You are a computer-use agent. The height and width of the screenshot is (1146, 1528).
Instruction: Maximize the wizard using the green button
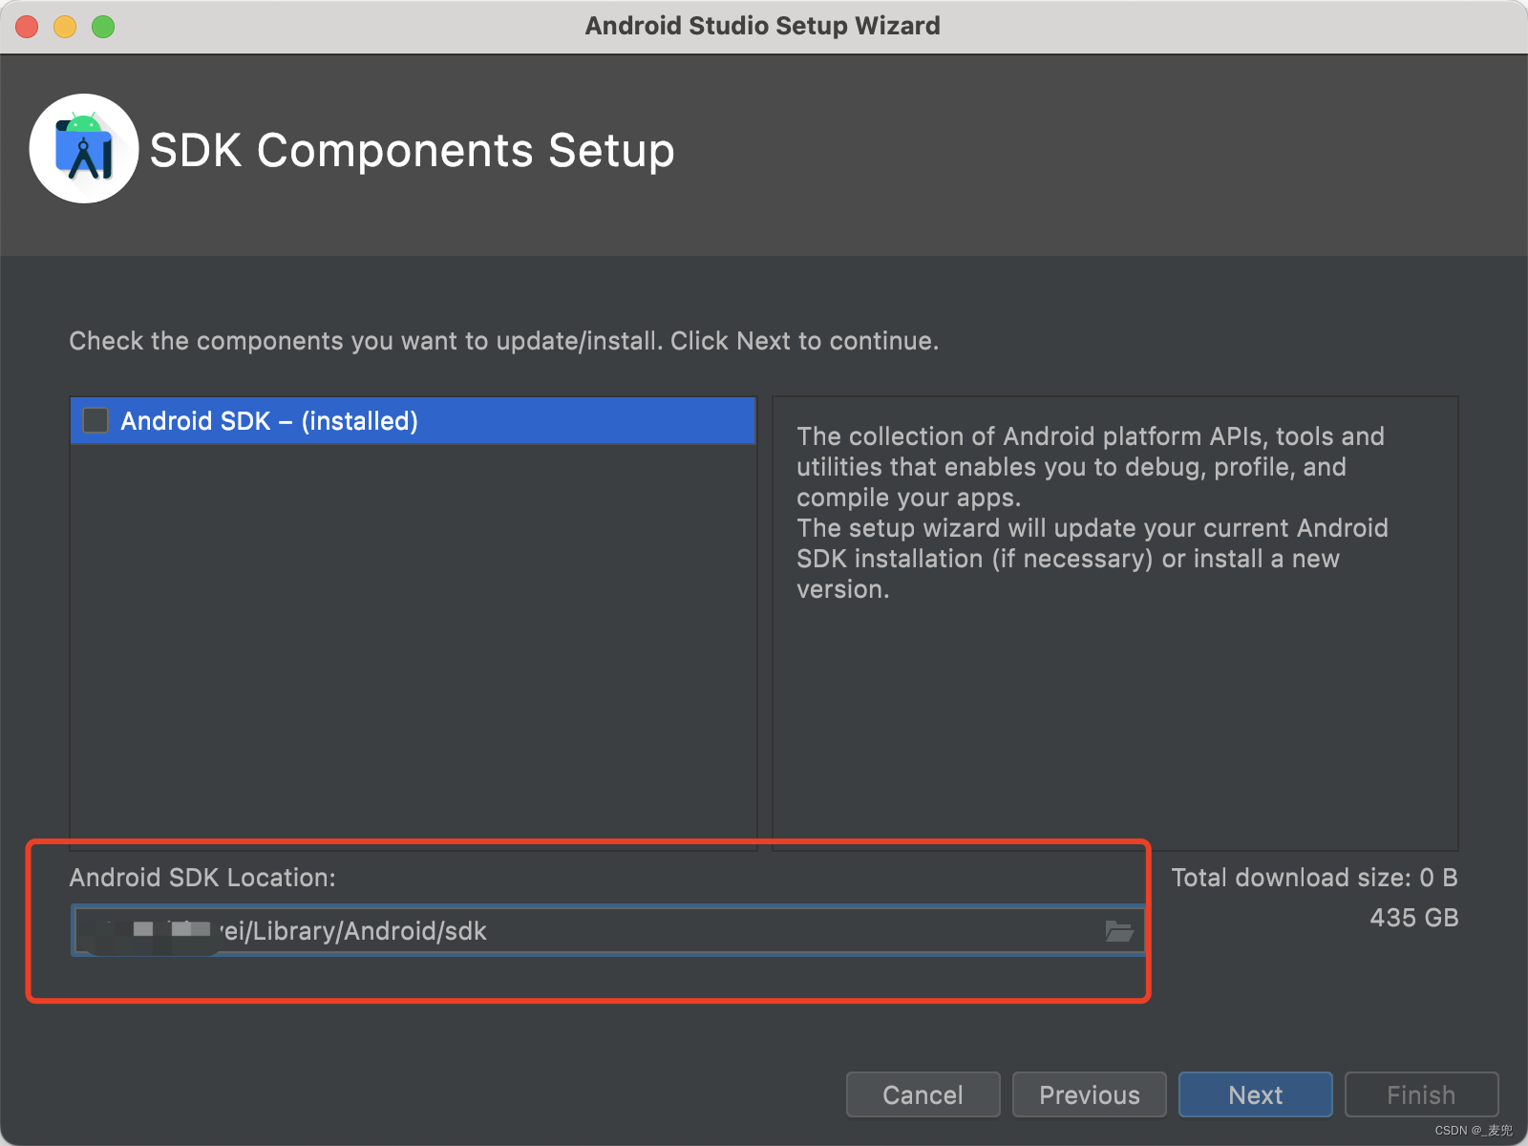pyautogui.click(x=103, y=27)
